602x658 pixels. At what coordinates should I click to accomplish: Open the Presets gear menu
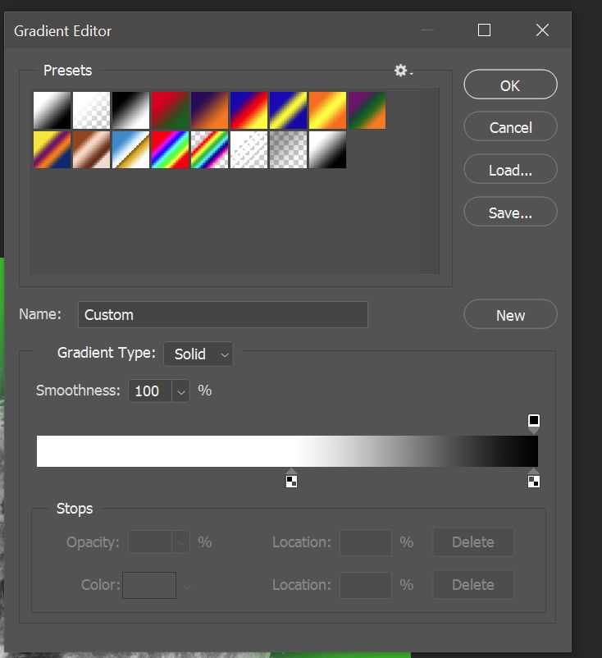coord(403,71)
